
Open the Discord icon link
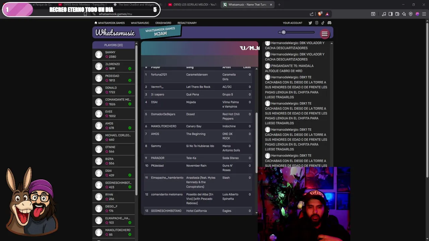click(329, 23)
